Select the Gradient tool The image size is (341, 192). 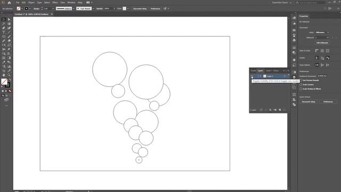(9, 58)
